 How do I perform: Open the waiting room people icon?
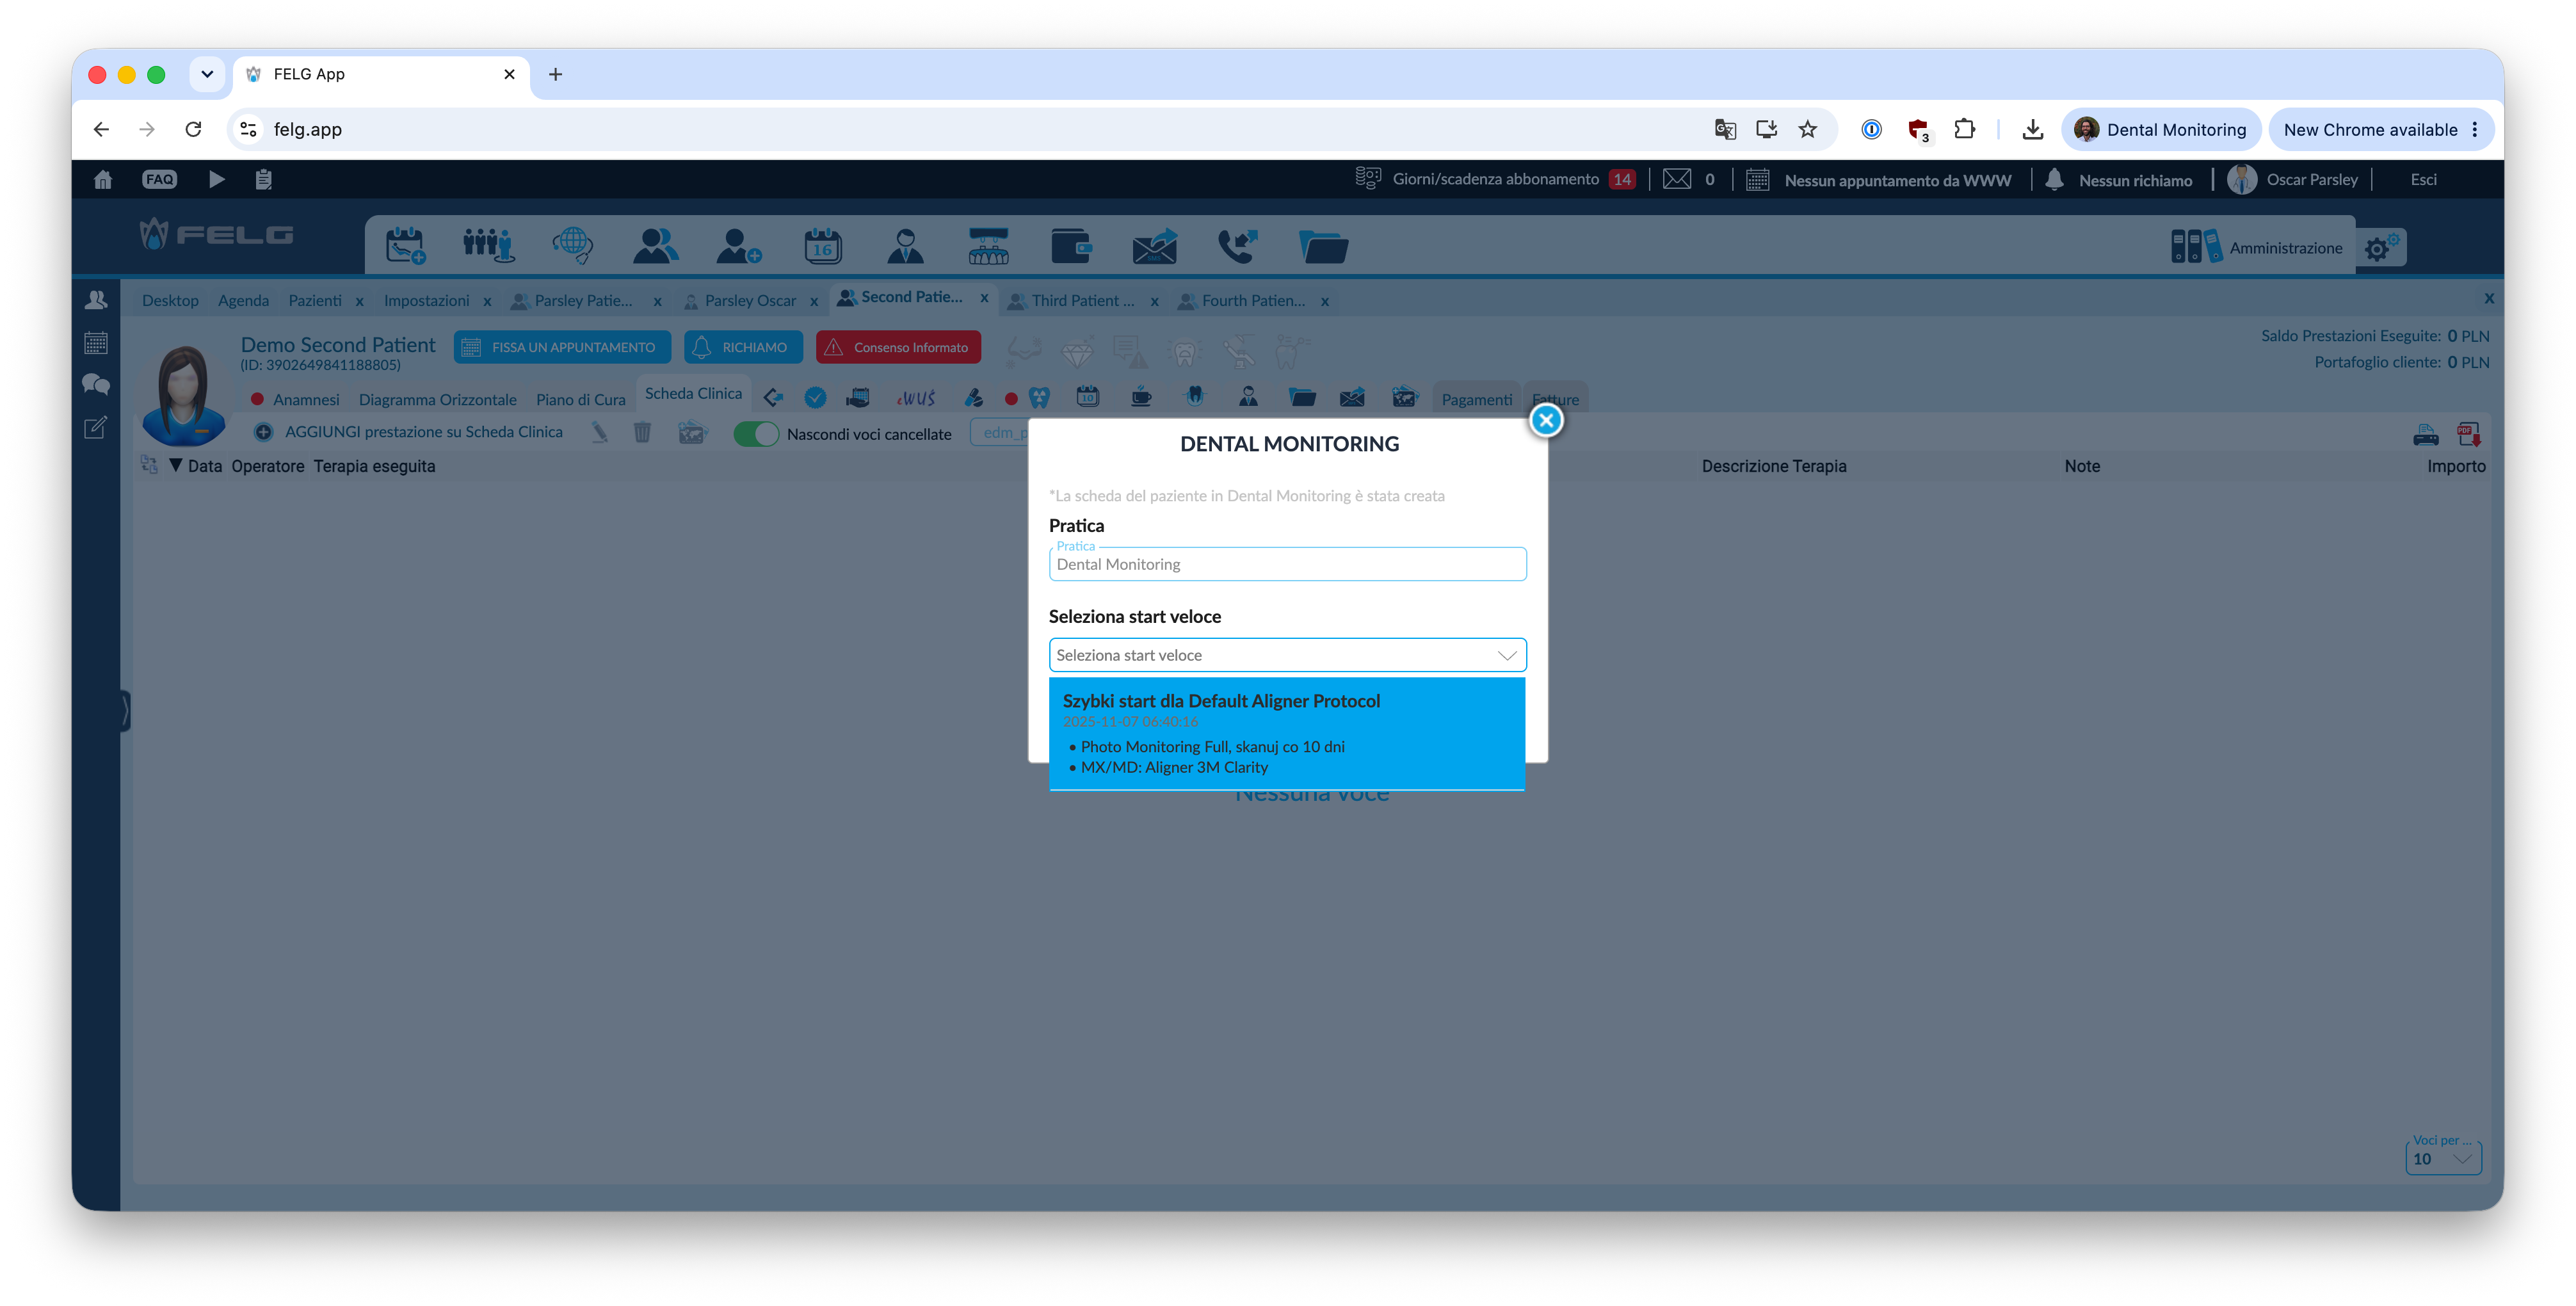[488, 245]
